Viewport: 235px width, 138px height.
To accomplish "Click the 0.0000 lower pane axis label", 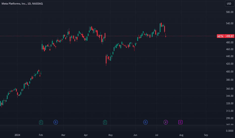I will coord(230,131).
